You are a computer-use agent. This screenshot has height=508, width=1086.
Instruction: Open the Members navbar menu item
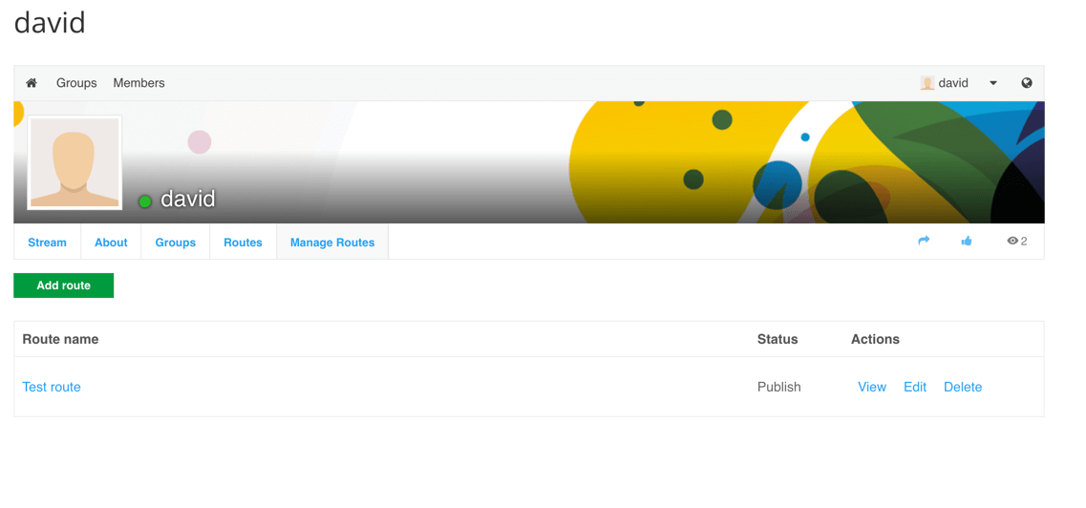[x=138, y=83]
